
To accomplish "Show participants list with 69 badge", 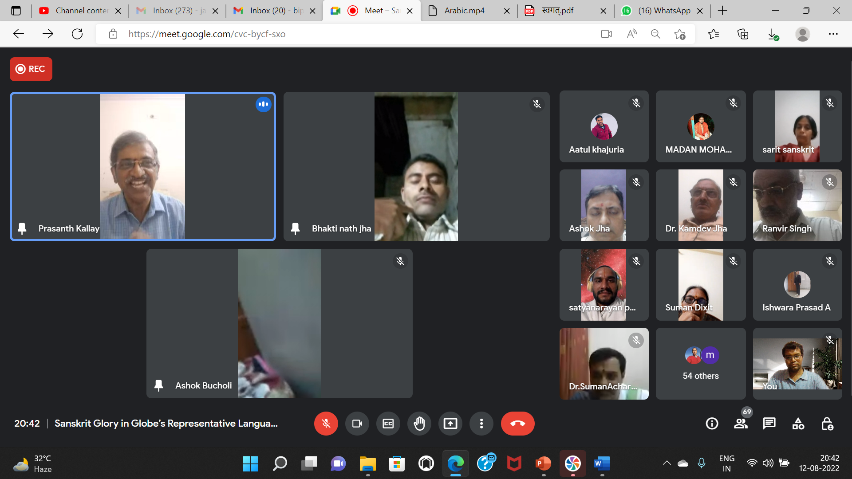I will point(741,424).
